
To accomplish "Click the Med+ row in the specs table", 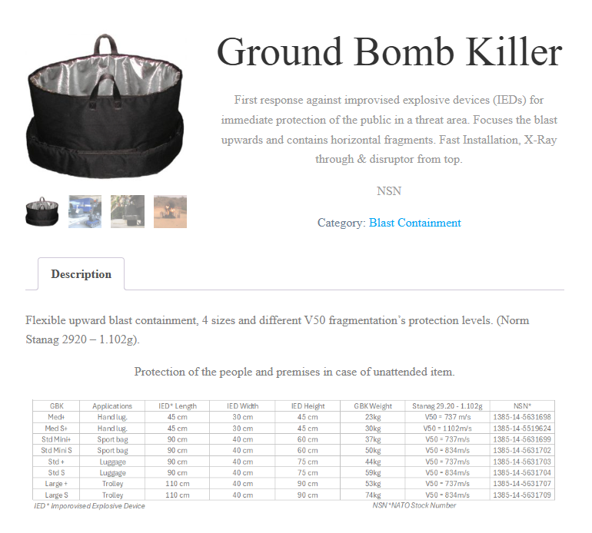I will pos(57,417).
